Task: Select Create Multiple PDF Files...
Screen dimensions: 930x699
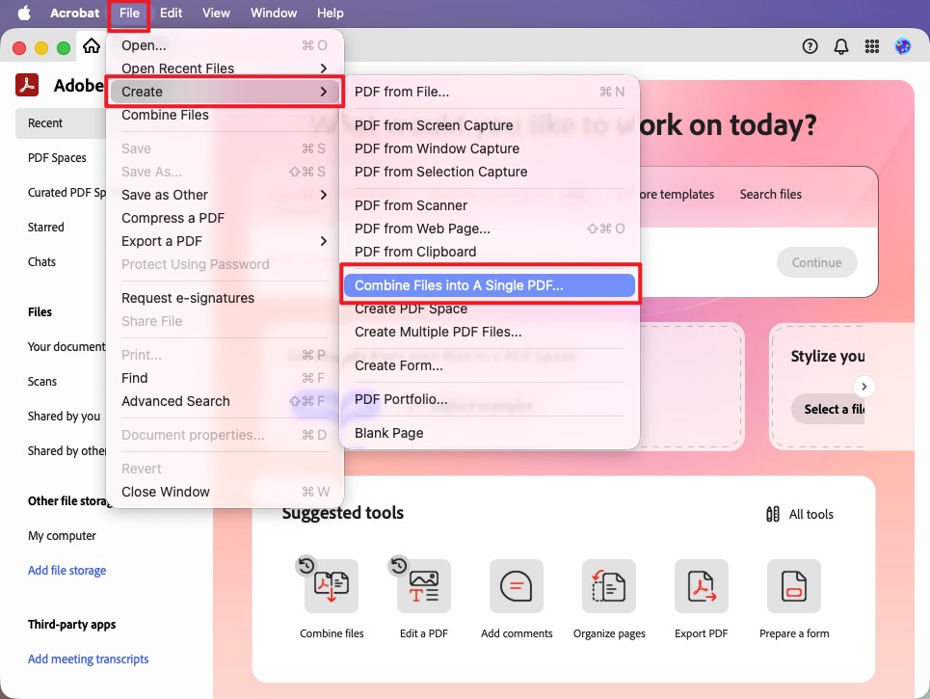Action: point(490,332)
